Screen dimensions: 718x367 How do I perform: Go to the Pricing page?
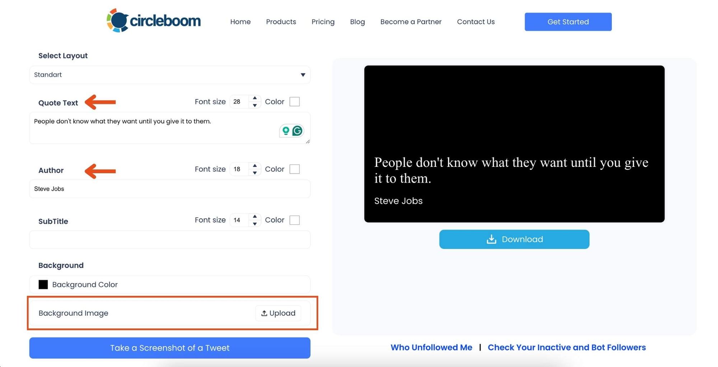pyautogui.click(x=323, y=22)
